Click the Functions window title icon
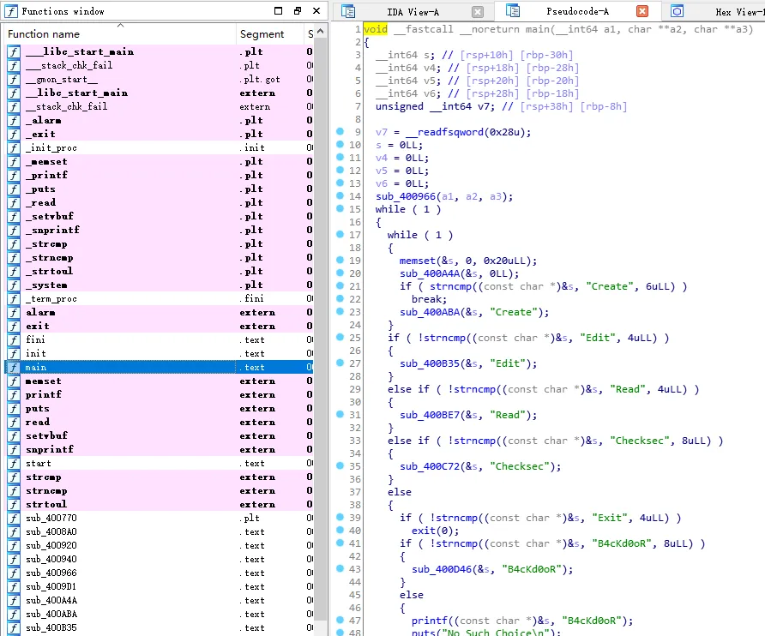The image size is (765, 636). coord(11,11)
